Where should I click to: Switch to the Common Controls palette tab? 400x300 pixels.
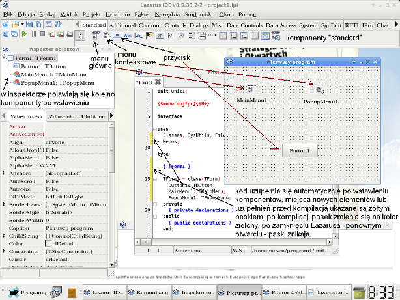(162, 25)
